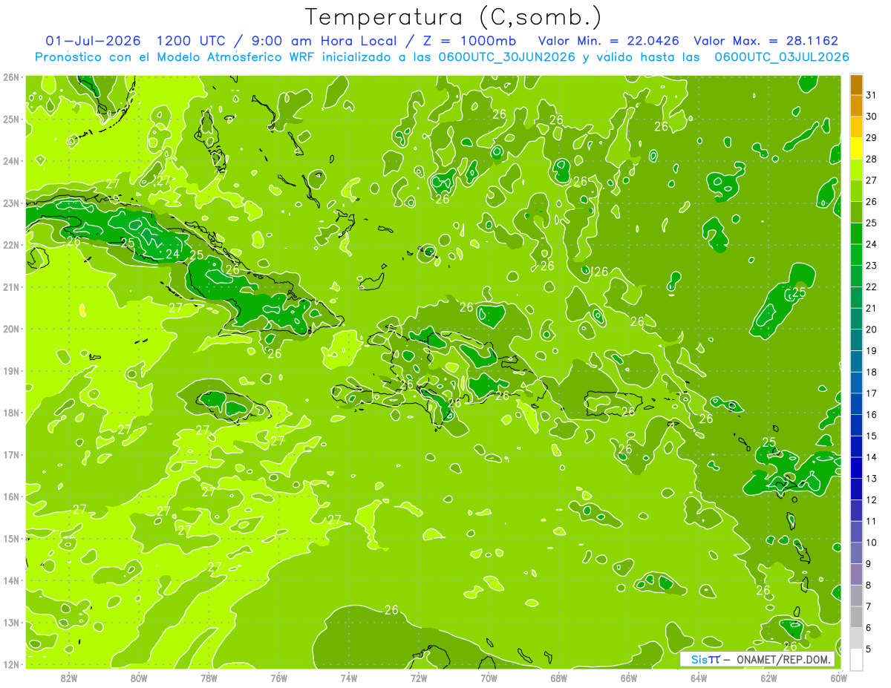
Task: Click the colorbar label '20'
Action: tap(872, 330)
